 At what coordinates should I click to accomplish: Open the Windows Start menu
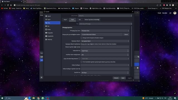point(2,98)
